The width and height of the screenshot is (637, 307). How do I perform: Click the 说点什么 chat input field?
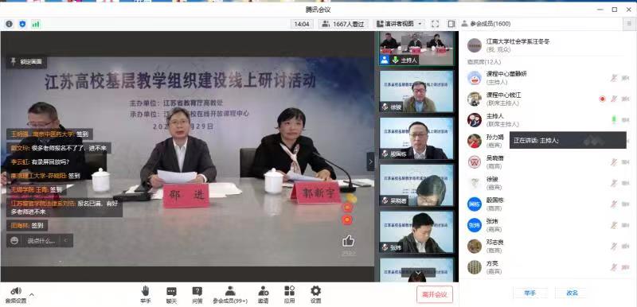40,240
